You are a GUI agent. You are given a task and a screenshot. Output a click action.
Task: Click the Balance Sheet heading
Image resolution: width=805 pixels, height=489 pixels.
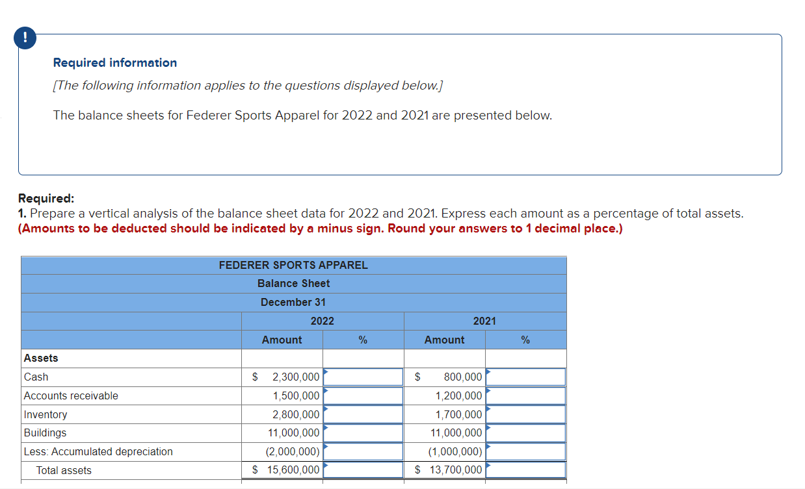(293, 283)
